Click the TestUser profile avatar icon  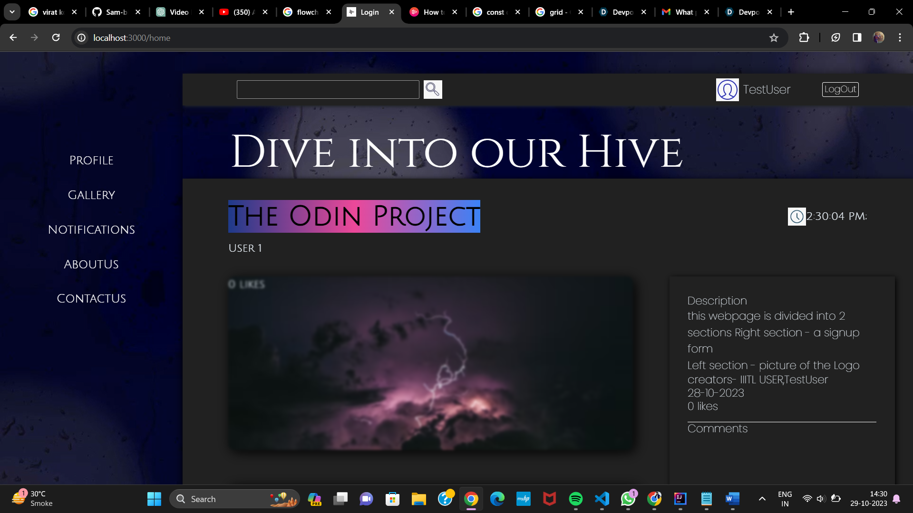pos(727,90)
